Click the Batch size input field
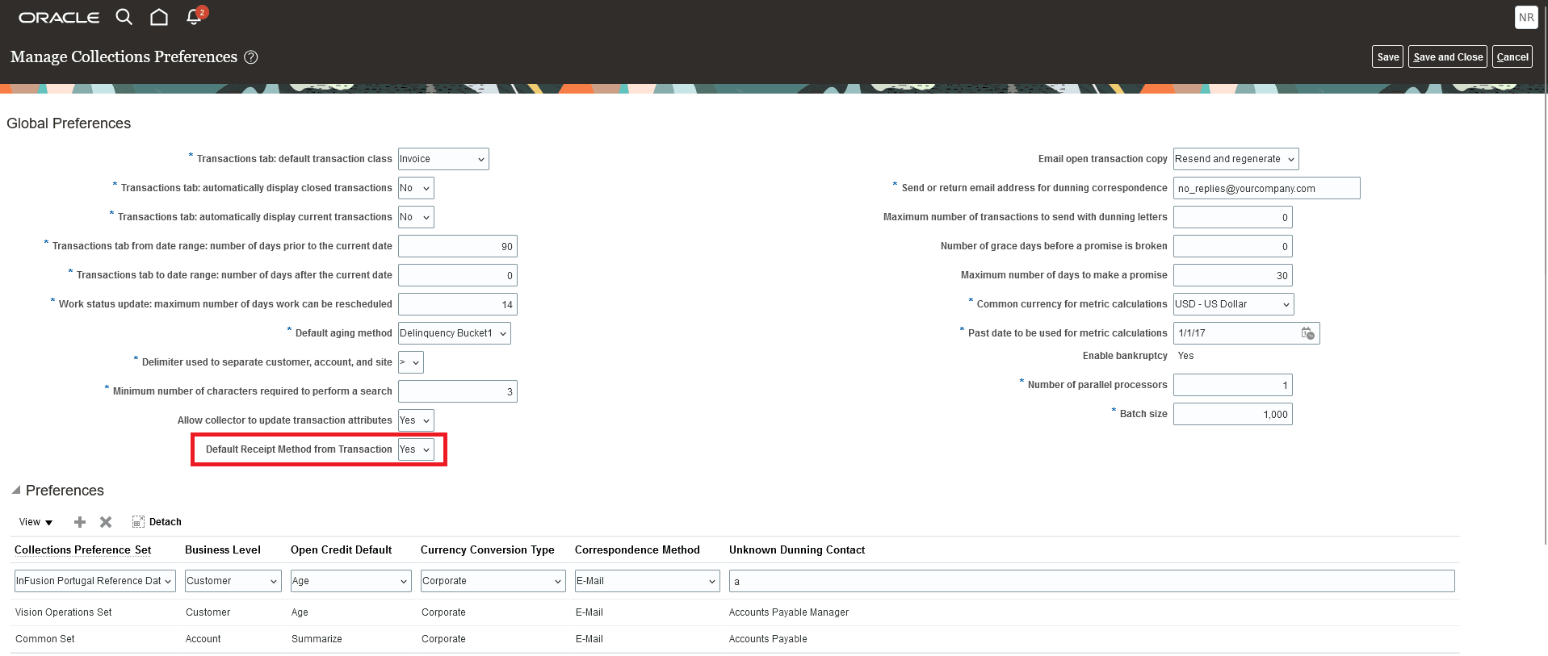Image resolution: width=1548 pixels, height=656 pixels. [x=1232, y=414]
